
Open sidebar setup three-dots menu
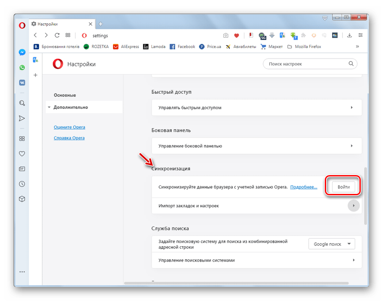(22, 272)
